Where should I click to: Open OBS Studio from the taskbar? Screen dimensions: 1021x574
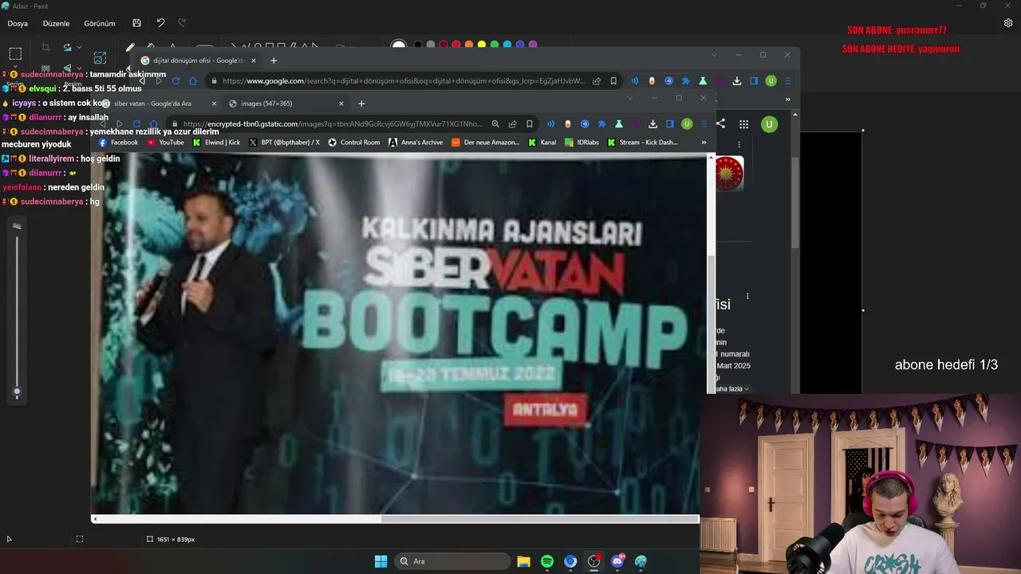(x=593, y=561)
